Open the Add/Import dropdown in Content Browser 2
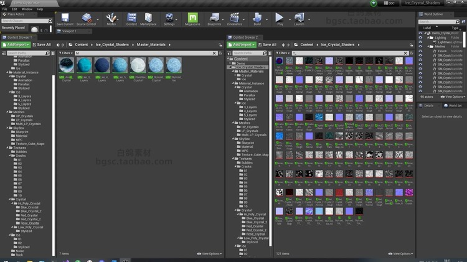Viewport: 467px width, 262px height. click(242, 45)
